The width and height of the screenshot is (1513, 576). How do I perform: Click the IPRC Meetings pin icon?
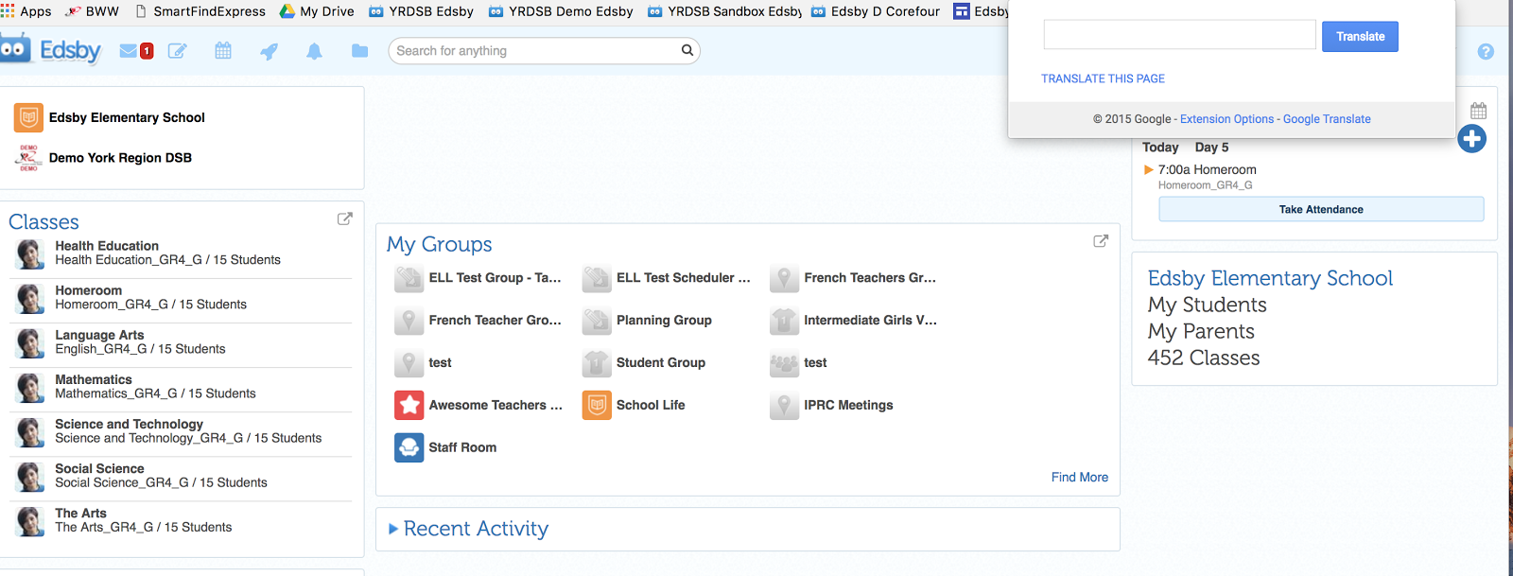click(784, 405)
